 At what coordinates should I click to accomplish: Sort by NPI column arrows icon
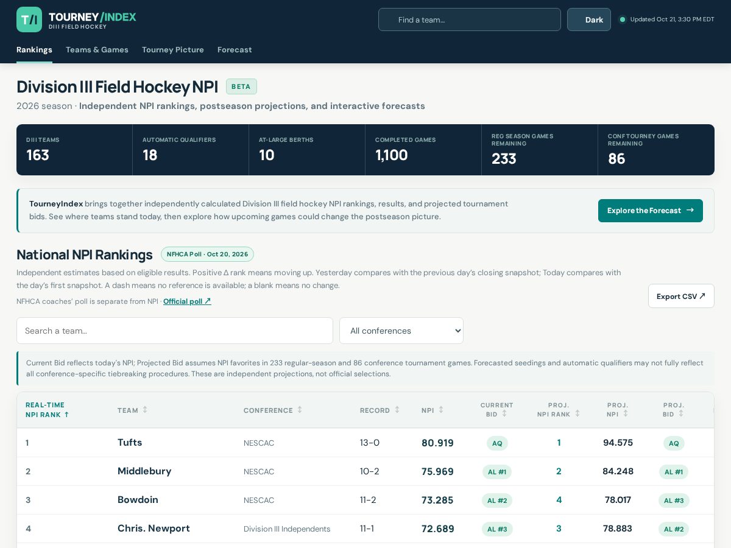pyautogui.click(x=441, y=410)
